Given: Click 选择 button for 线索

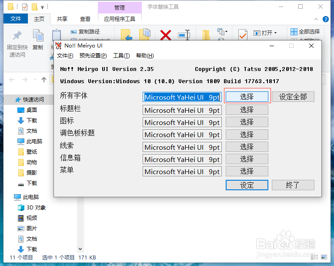Looking at the screenshot, I should click(x=247, y=147).
